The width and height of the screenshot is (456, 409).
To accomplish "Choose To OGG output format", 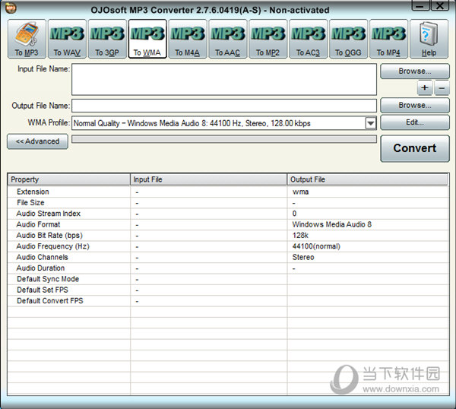I will click(348, 39).
